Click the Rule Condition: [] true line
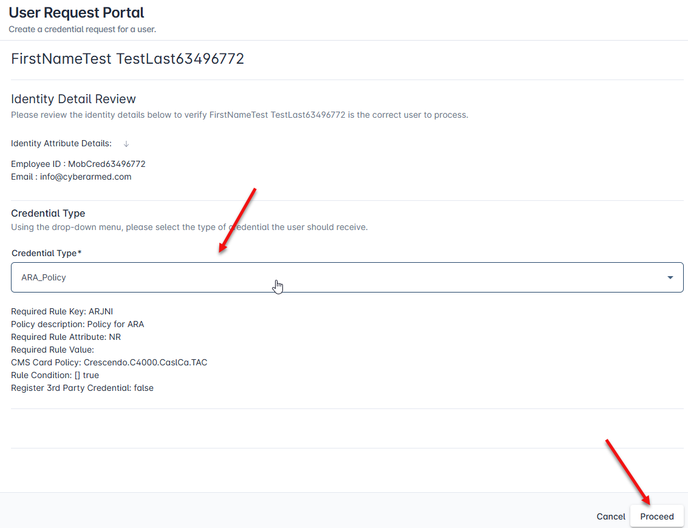Viewport: 688px width, 528px height. click(x=55, y=375)
